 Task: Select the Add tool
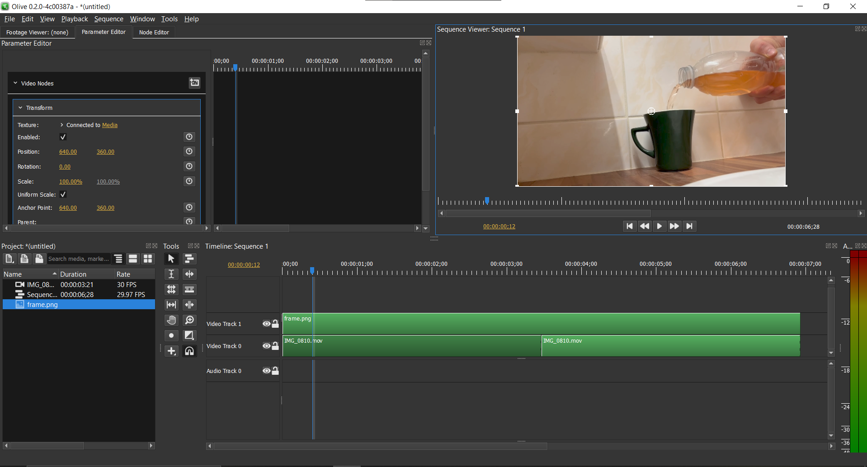[171, 351]
